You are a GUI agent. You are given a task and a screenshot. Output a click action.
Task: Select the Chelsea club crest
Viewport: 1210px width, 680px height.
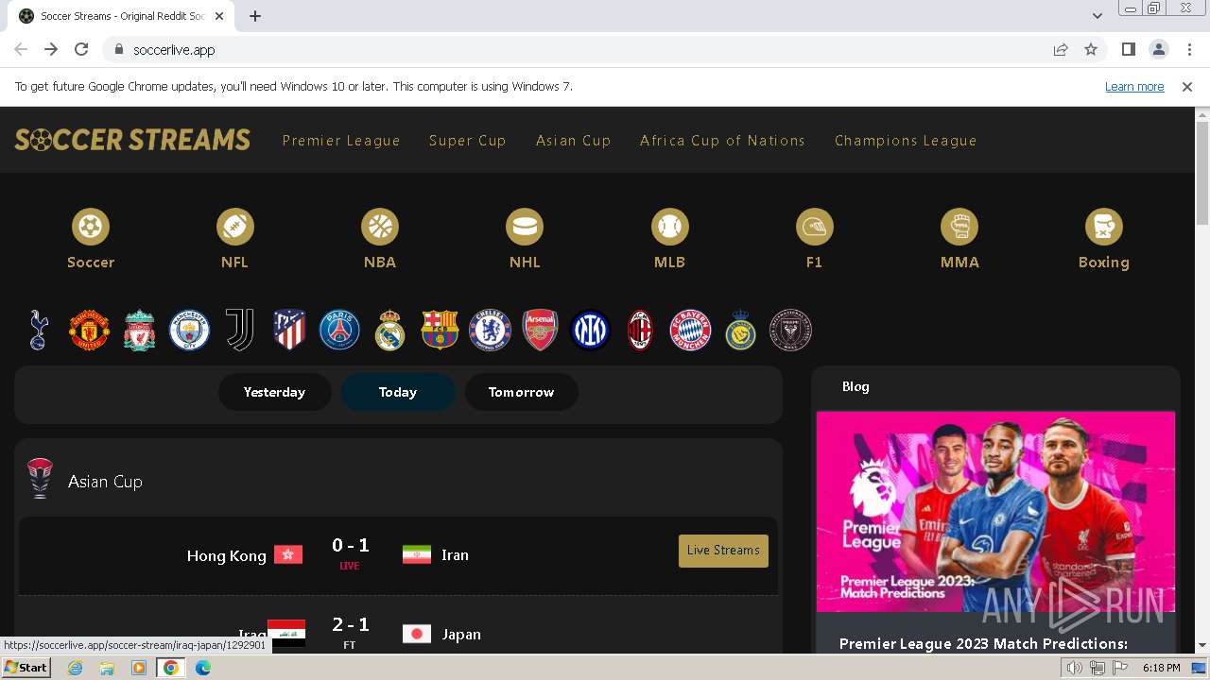(x=490, y=331)
